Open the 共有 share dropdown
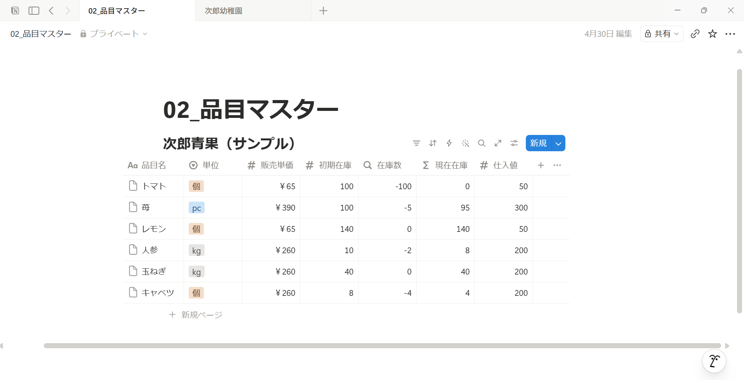 tap(661, 34)
